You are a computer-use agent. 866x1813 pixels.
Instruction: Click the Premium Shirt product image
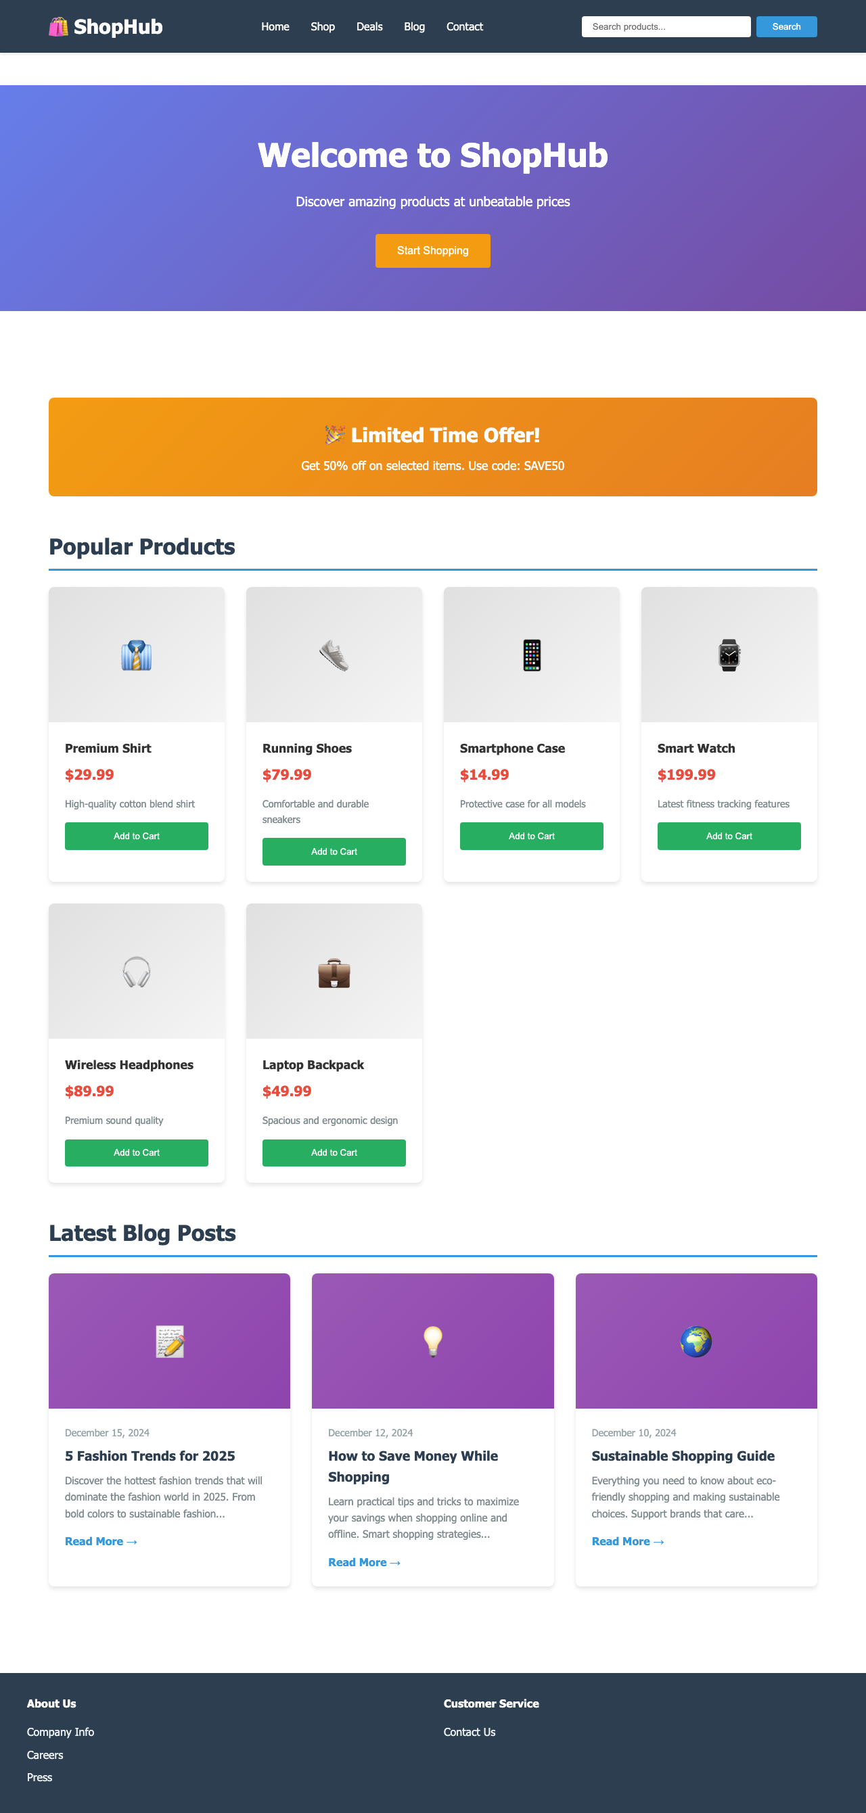136,654
